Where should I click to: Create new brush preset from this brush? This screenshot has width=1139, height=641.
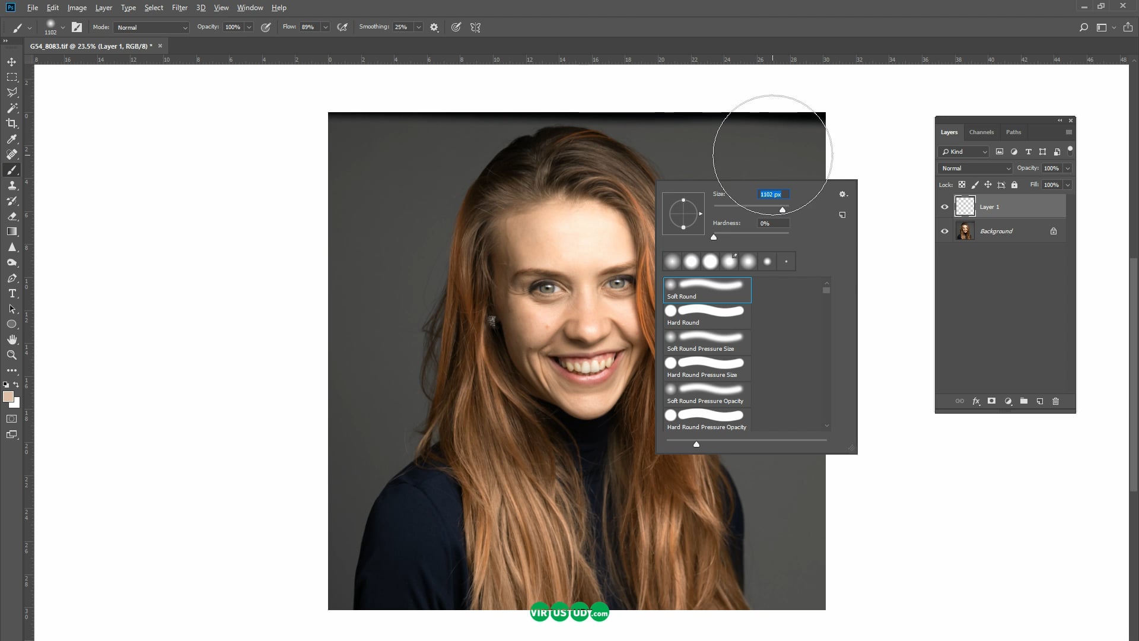pos(842,215)
